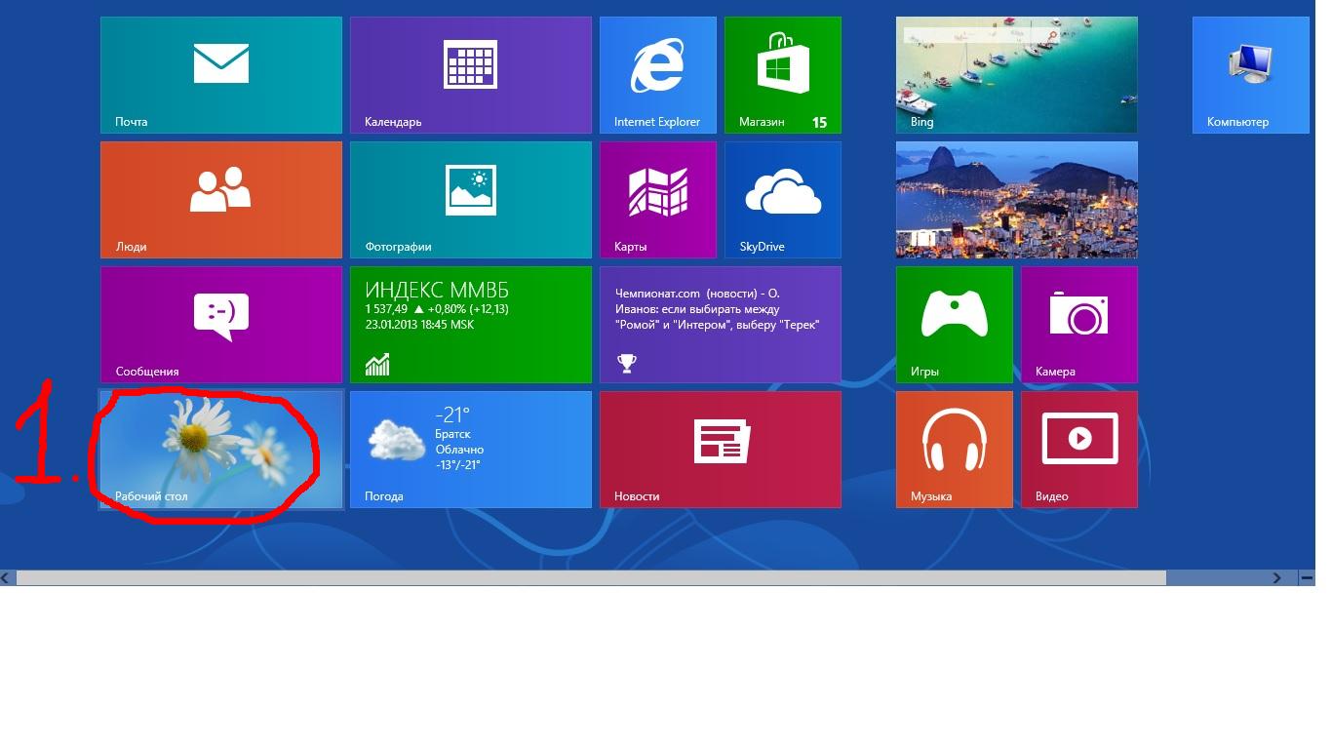Open the Люди people tile
This screenshot has width=1332, height=749.
pos(221,200)
